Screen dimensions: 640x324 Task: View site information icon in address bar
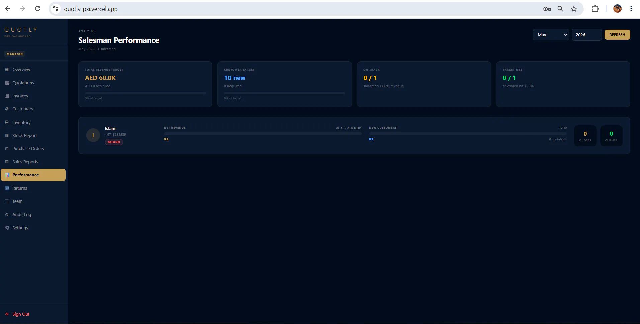[56, 9]
